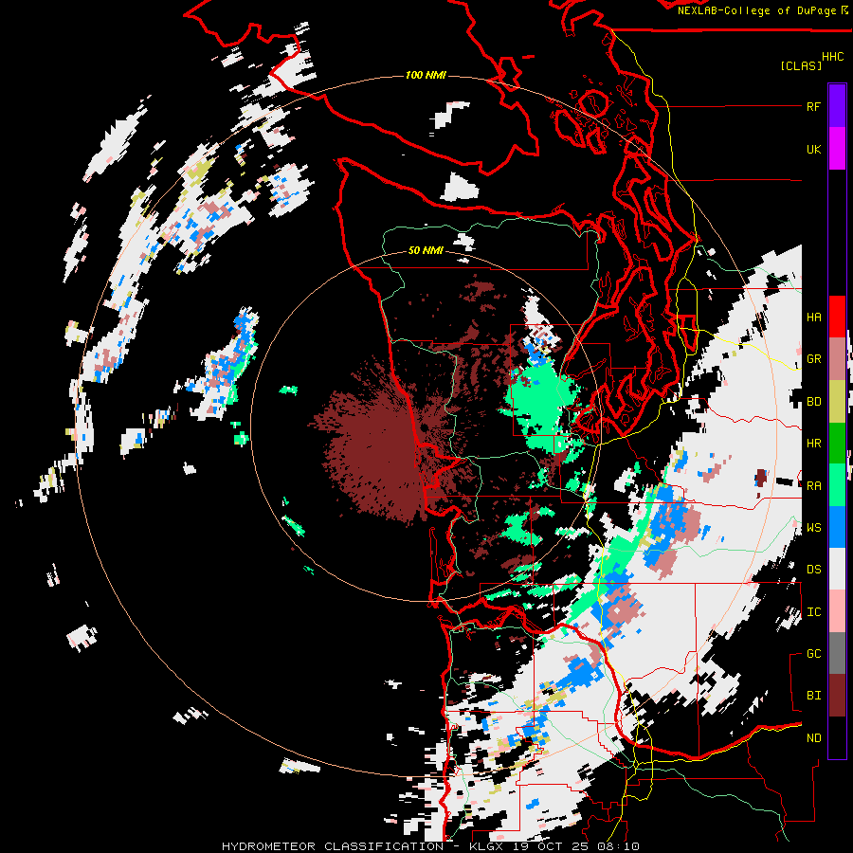Click the HR legend label
This screenshot has height=853, width=853.
813,444
